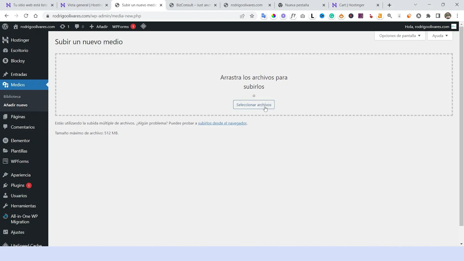Click the browser address bar URL
This screenshot has width=464, height=261.
pyautogui.click(x=97, y=16)
